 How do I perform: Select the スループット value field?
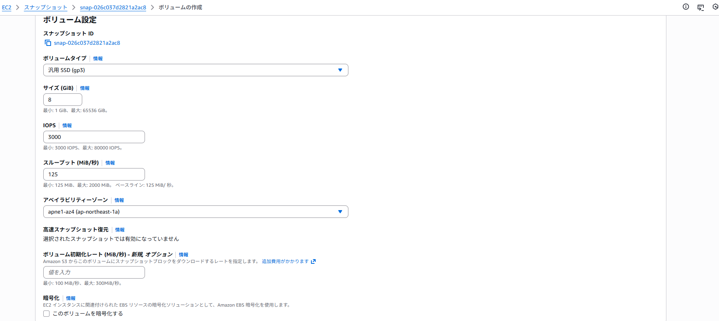pyautogui.click(x=94, y=174)
